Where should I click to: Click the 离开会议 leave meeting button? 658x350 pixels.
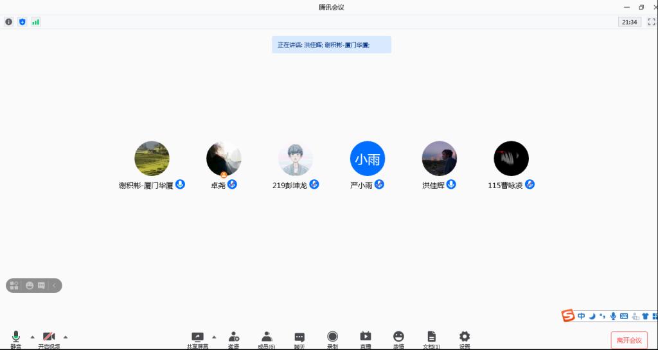pyautogui.click(x=628, y=340)
